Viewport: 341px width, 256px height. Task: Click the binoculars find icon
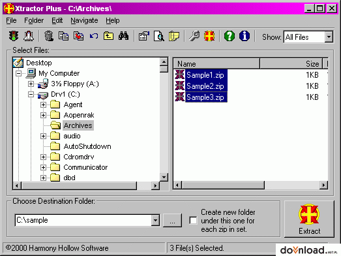point(123,36)
